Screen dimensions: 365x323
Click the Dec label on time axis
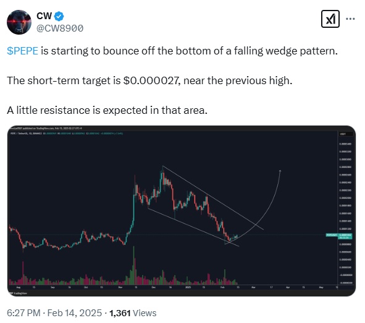coord(153,287)
